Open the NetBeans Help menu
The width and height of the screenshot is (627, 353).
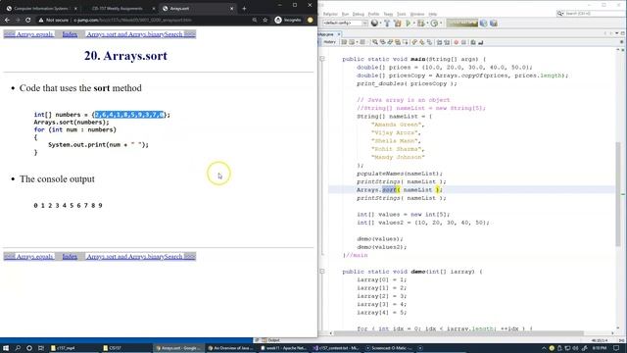(433, 14)
